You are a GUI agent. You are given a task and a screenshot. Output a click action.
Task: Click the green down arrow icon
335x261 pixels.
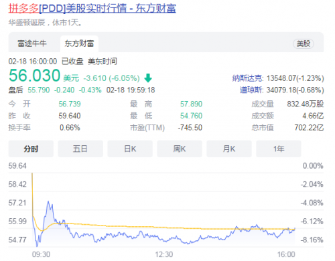tap(148, 78)
